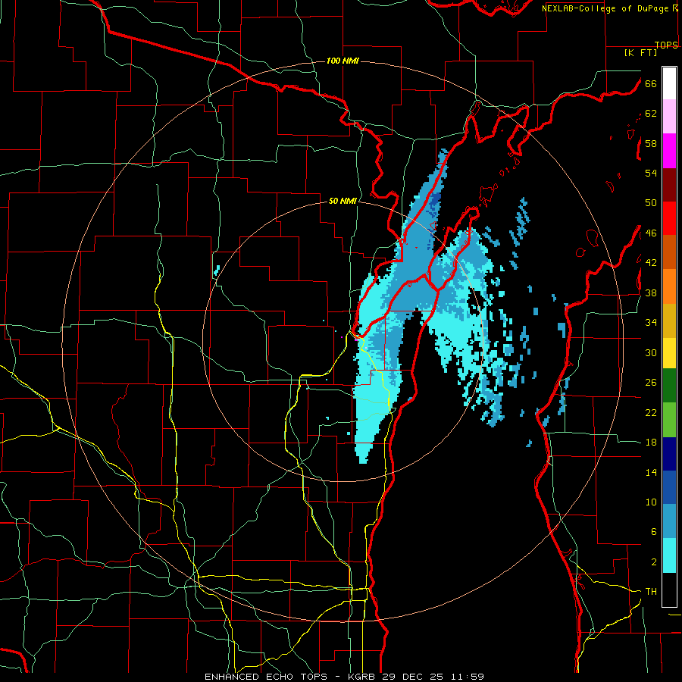
Task: Click the dark green 26 K FT legend swatch
Action: pyautogui.click(x=669, y=386)
